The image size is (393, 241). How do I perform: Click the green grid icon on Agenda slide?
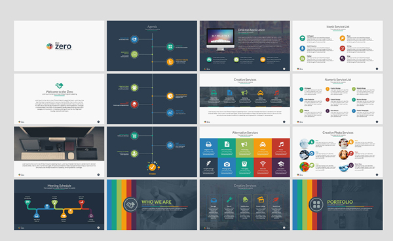[x=170, y=47]
